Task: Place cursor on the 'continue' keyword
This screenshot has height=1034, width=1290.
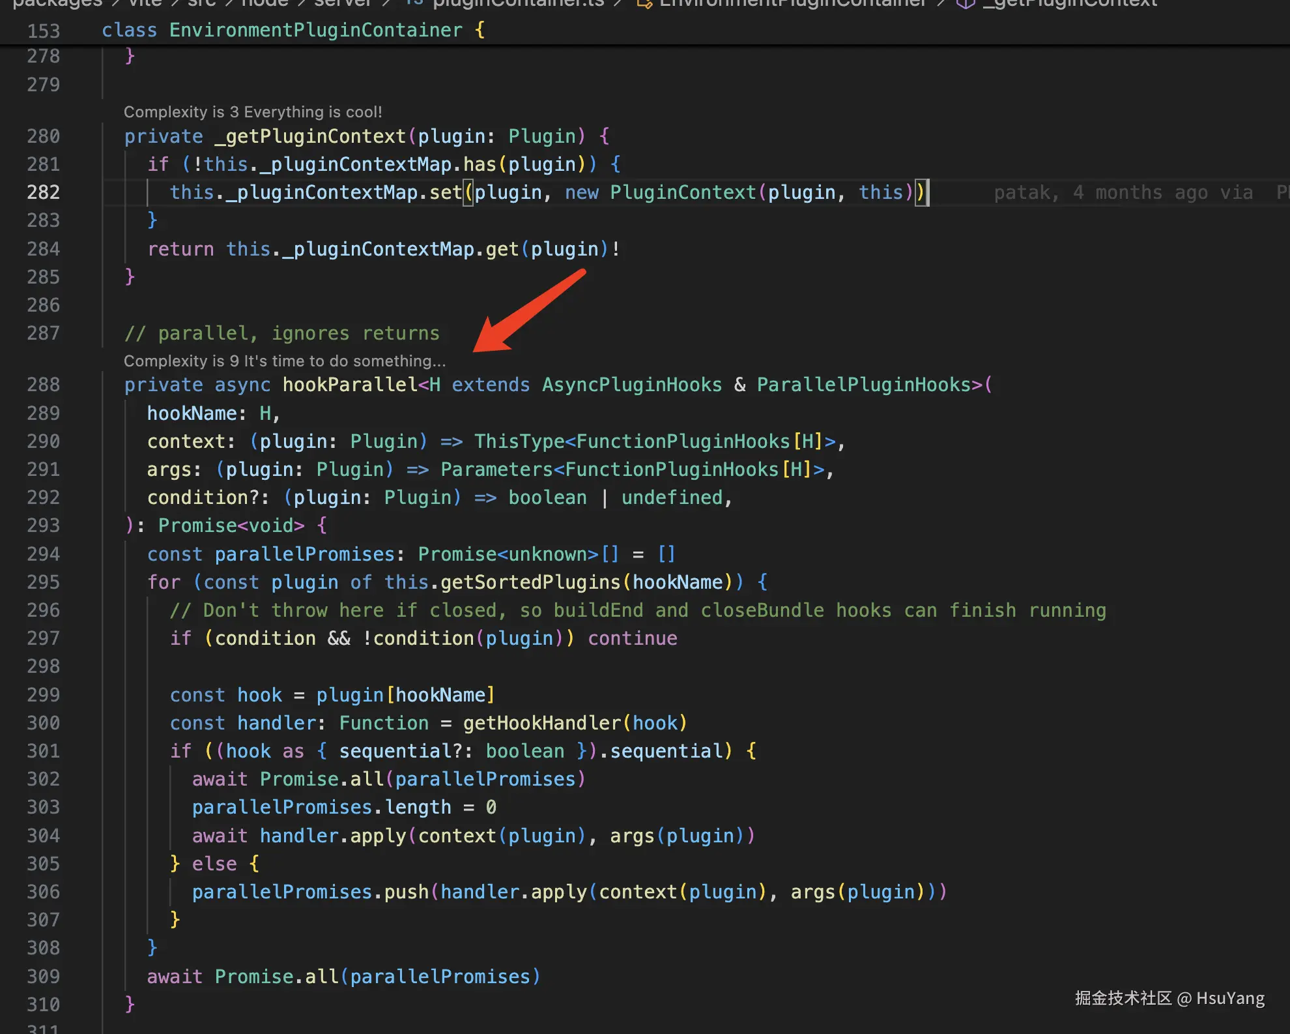Action: tap(633, 638)
